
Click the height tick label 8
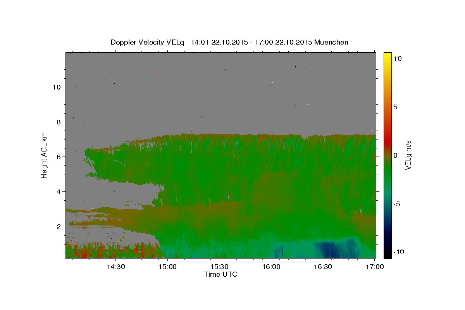pos(59,122)
